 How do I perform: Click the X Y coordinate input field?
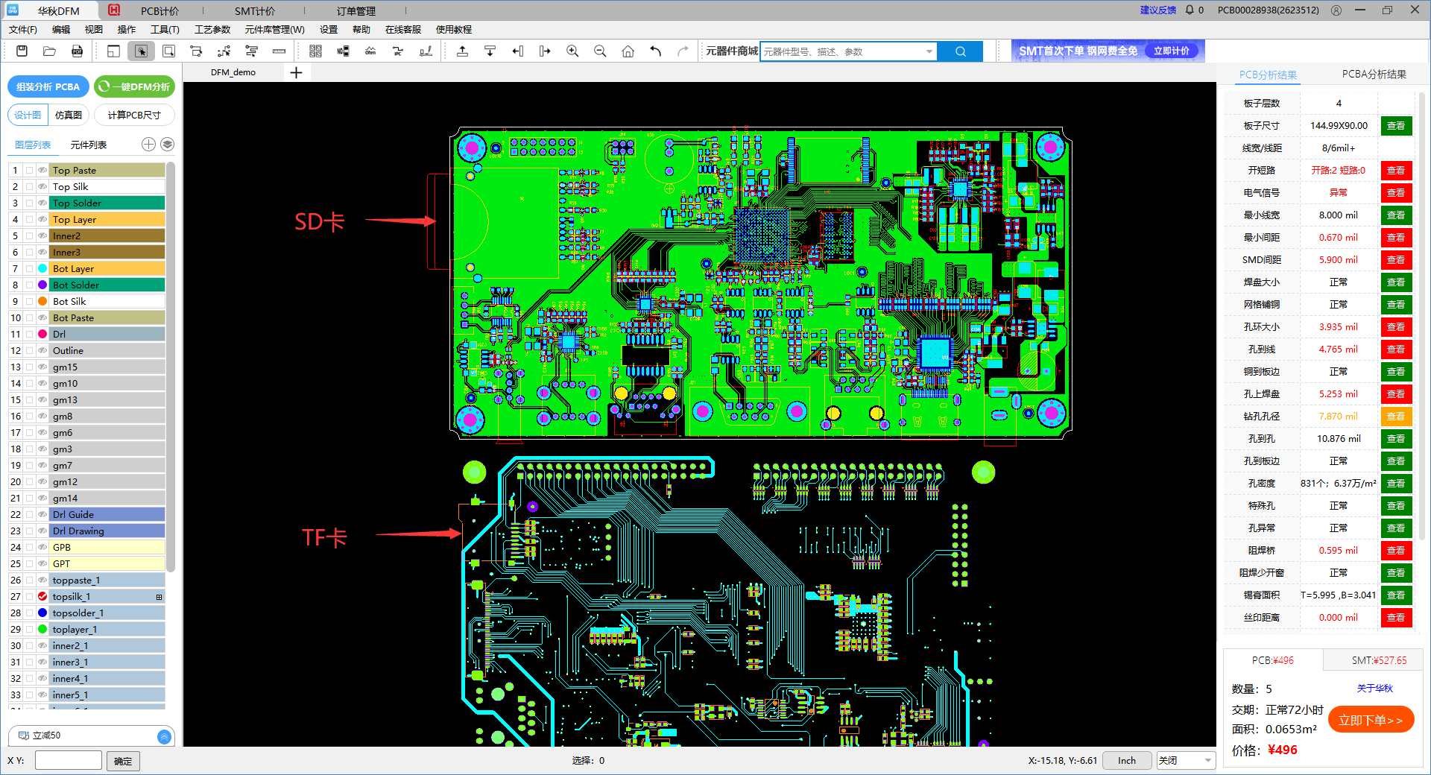click(x=68, y=760)
